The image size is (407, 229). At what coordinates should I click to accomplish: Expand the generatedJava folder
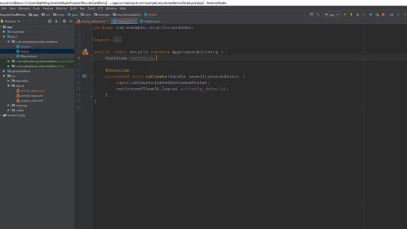(x=4, y=71)
